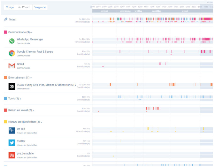The image size is (214, 167).
Task: Select the namiddag time segment header
Action: [156, 11]
